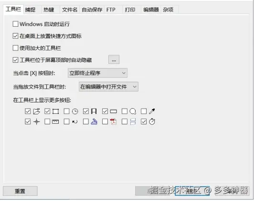
Task: Tick the checkbox beside the eyedropper icon
Action: pos(144,111)
